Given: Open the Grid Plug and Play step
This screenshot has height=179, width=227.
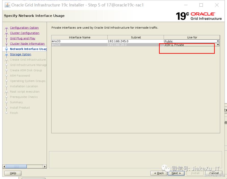Looking at the screenshot, I should coord(22,39).
